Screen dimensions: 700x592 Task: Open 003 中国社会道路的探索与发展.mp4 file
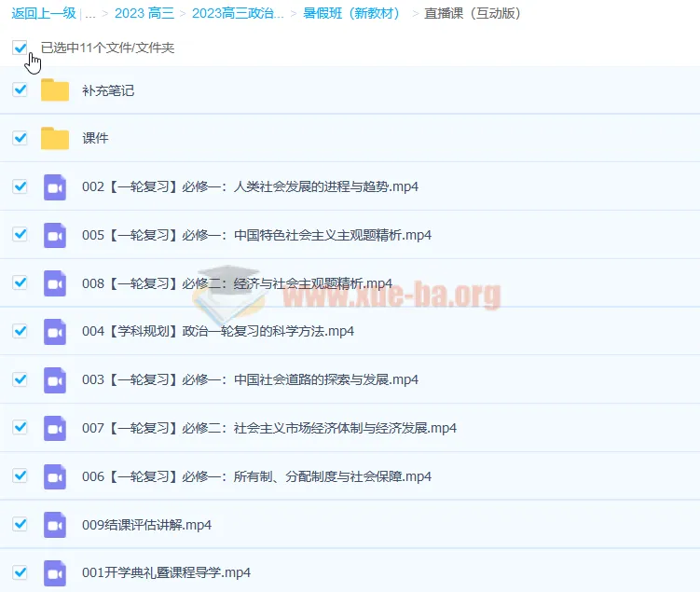250,379
